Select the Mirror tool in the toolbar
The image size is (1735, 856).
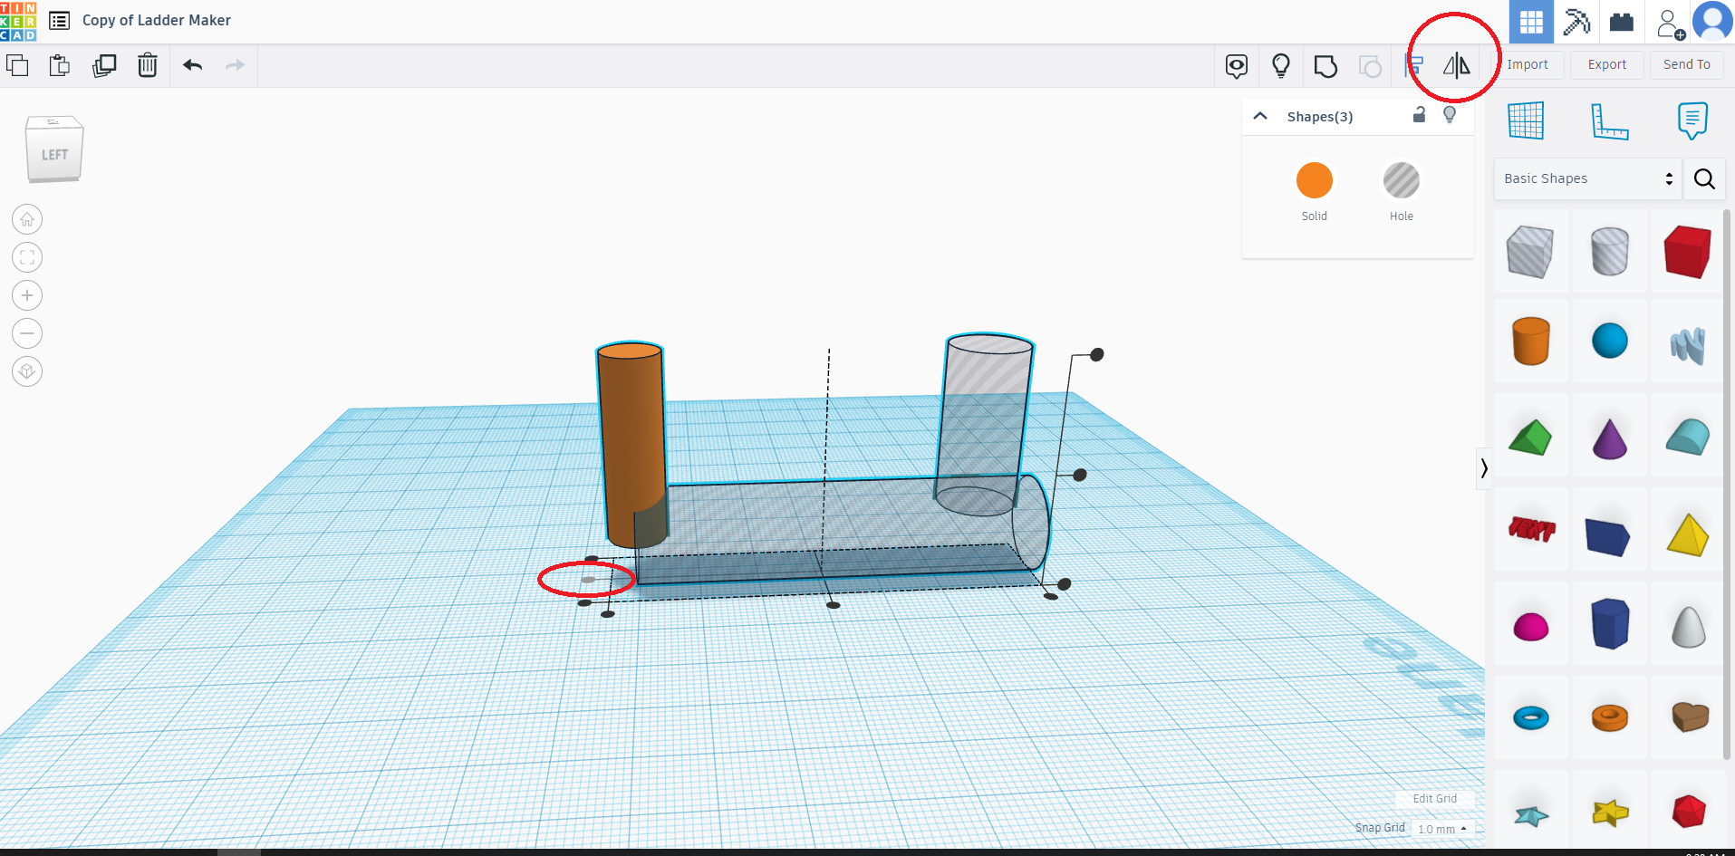(x=1456, y=65)
